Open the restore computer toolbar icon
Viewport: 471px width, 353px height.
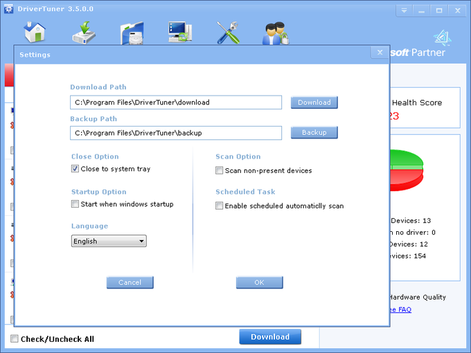(180, 32)
